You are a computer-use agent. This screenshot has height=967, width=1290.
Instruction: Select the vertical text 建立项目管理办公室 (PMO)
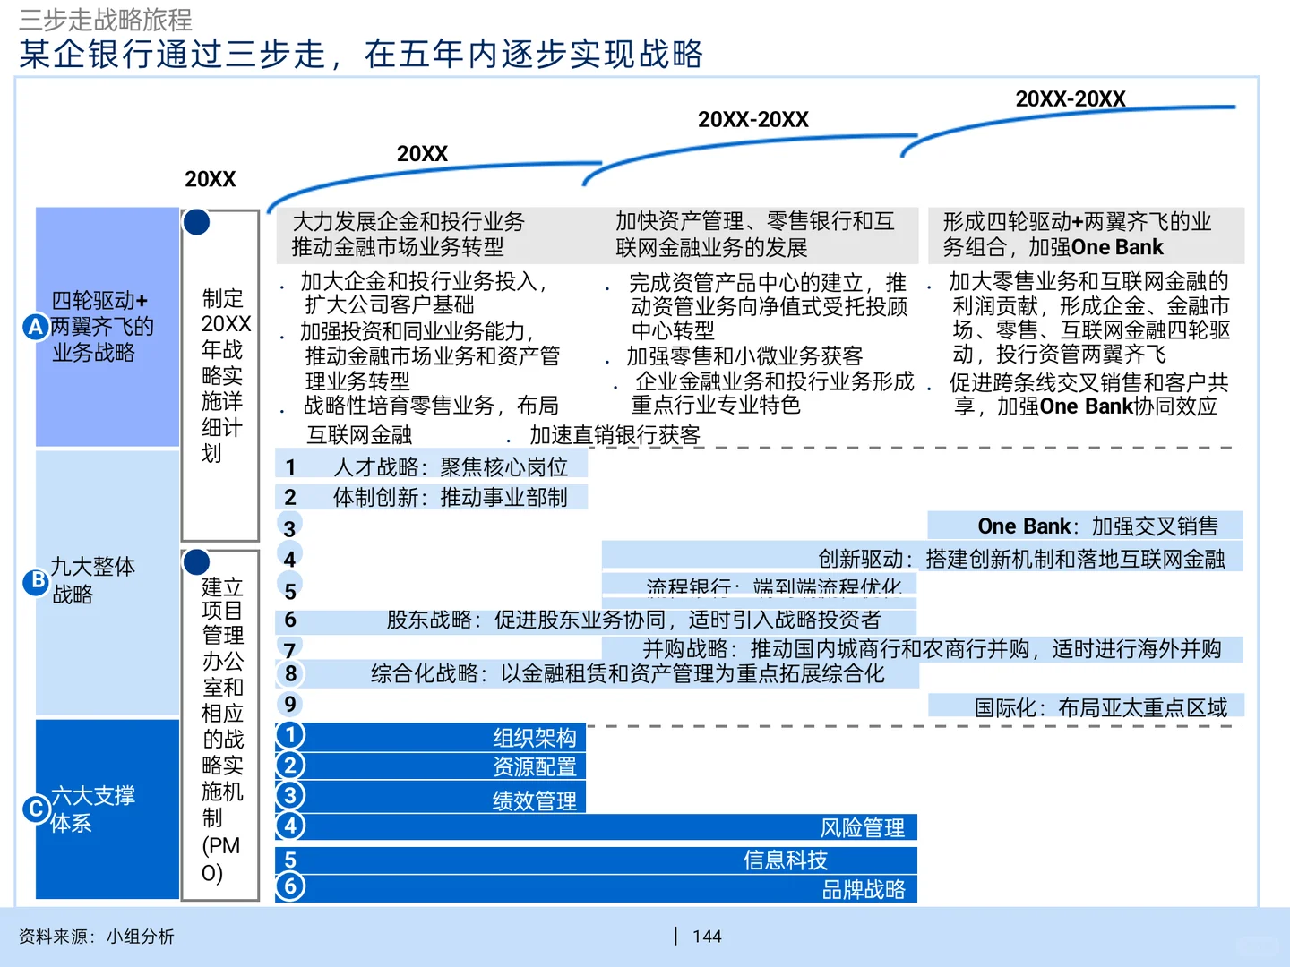point(222,730)
